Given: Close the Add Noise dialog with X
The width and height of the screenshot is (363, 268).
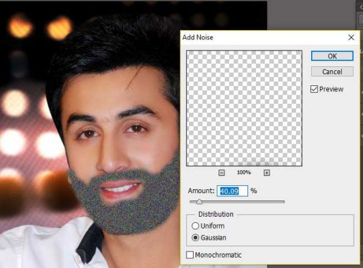Looking at the screenshot, I should (351, 37).
